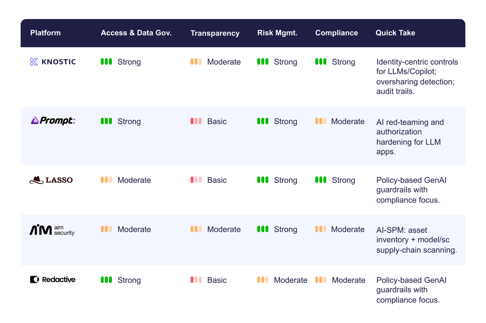Click the Quick Take column header
Viewport: 486px width, 323px height.
[x=395, y=33]
